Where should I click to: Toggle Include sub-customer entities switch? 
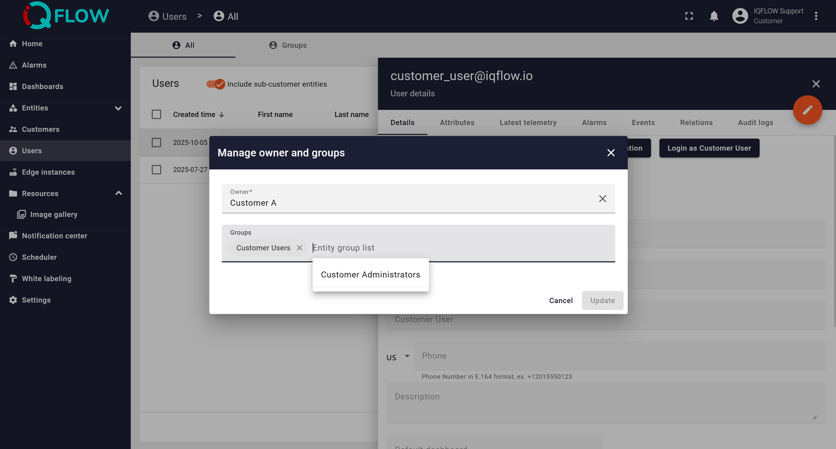coord(216,84)
